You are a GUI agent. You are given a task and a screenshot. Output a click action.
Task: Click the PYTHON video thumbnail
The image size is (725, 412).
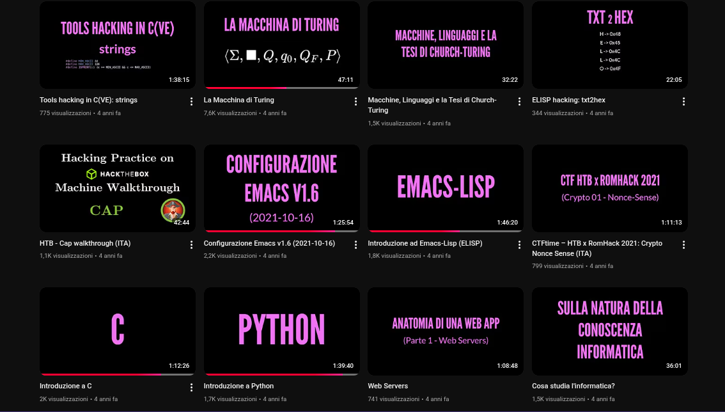tap(281, 331)
